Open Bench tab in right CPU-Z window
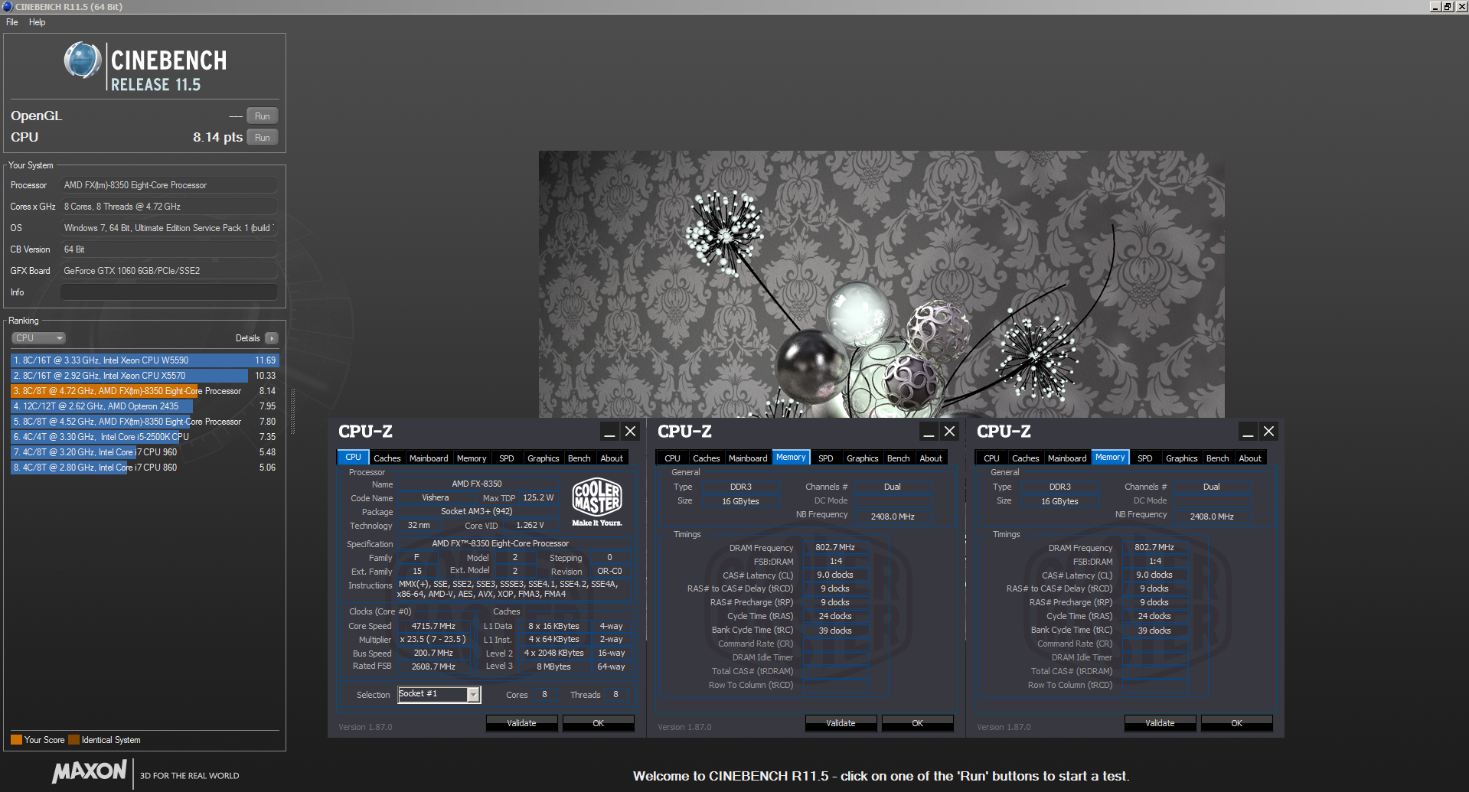The image size is (1469, 792). pos(1218,458)
